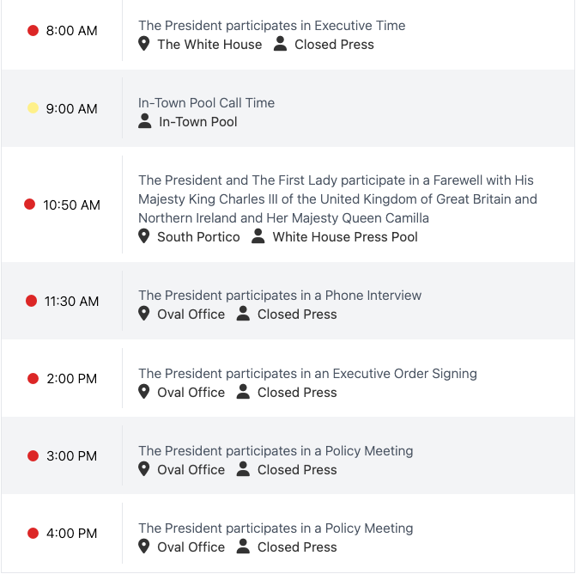Click the yellow dot next to 9:00 AM
Image resolution: width=576 pixels, height=574 pixels.
tap(33, 108)
